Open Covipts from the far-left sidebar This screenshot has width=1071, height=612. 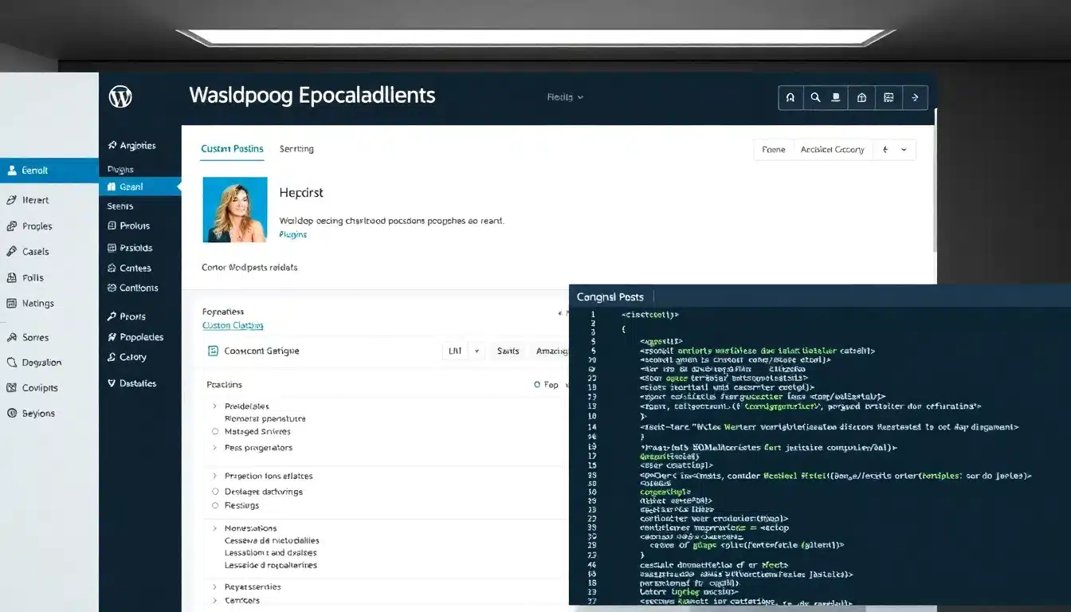click(x=32, y=387)
